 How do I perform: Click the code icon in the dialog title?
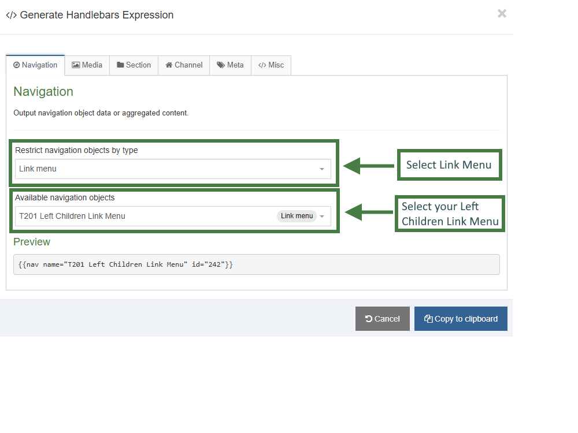tap(10, 15)
